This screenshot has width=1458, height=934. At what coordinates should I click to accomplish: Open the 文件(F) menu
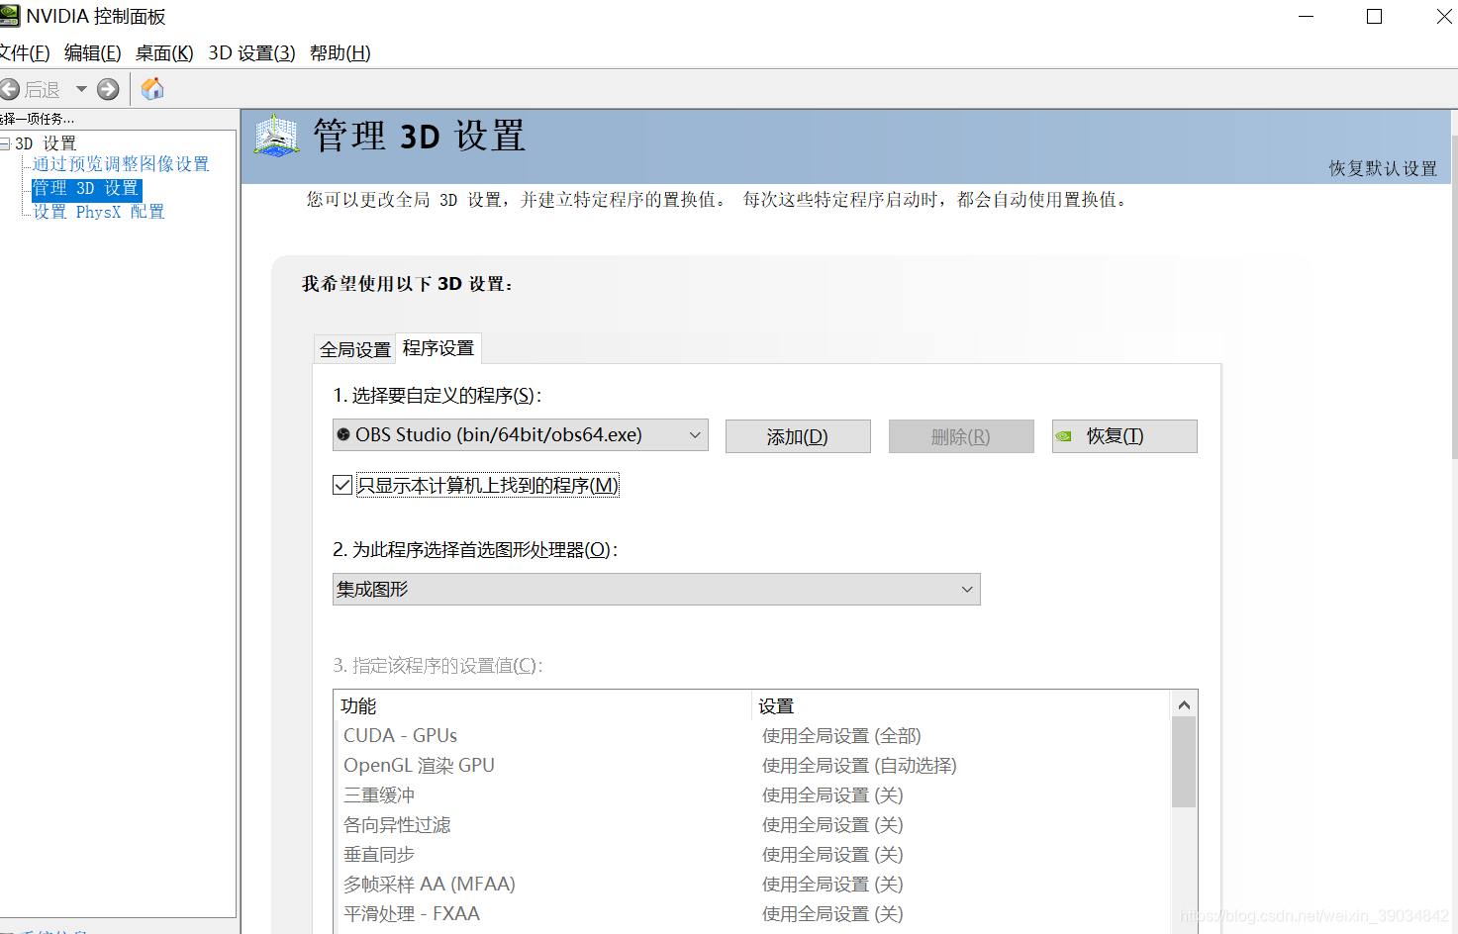pos(24,53)
